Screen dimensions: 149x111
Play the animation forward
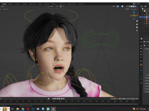tap(60, 99)
